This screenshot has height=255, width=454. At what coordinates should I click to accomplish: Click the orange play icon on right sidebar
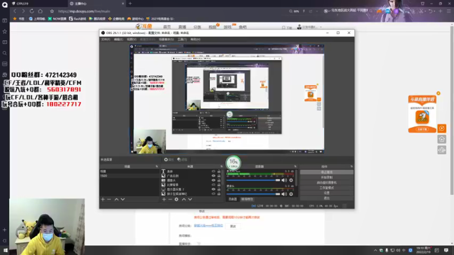click(x=442, y=129)
